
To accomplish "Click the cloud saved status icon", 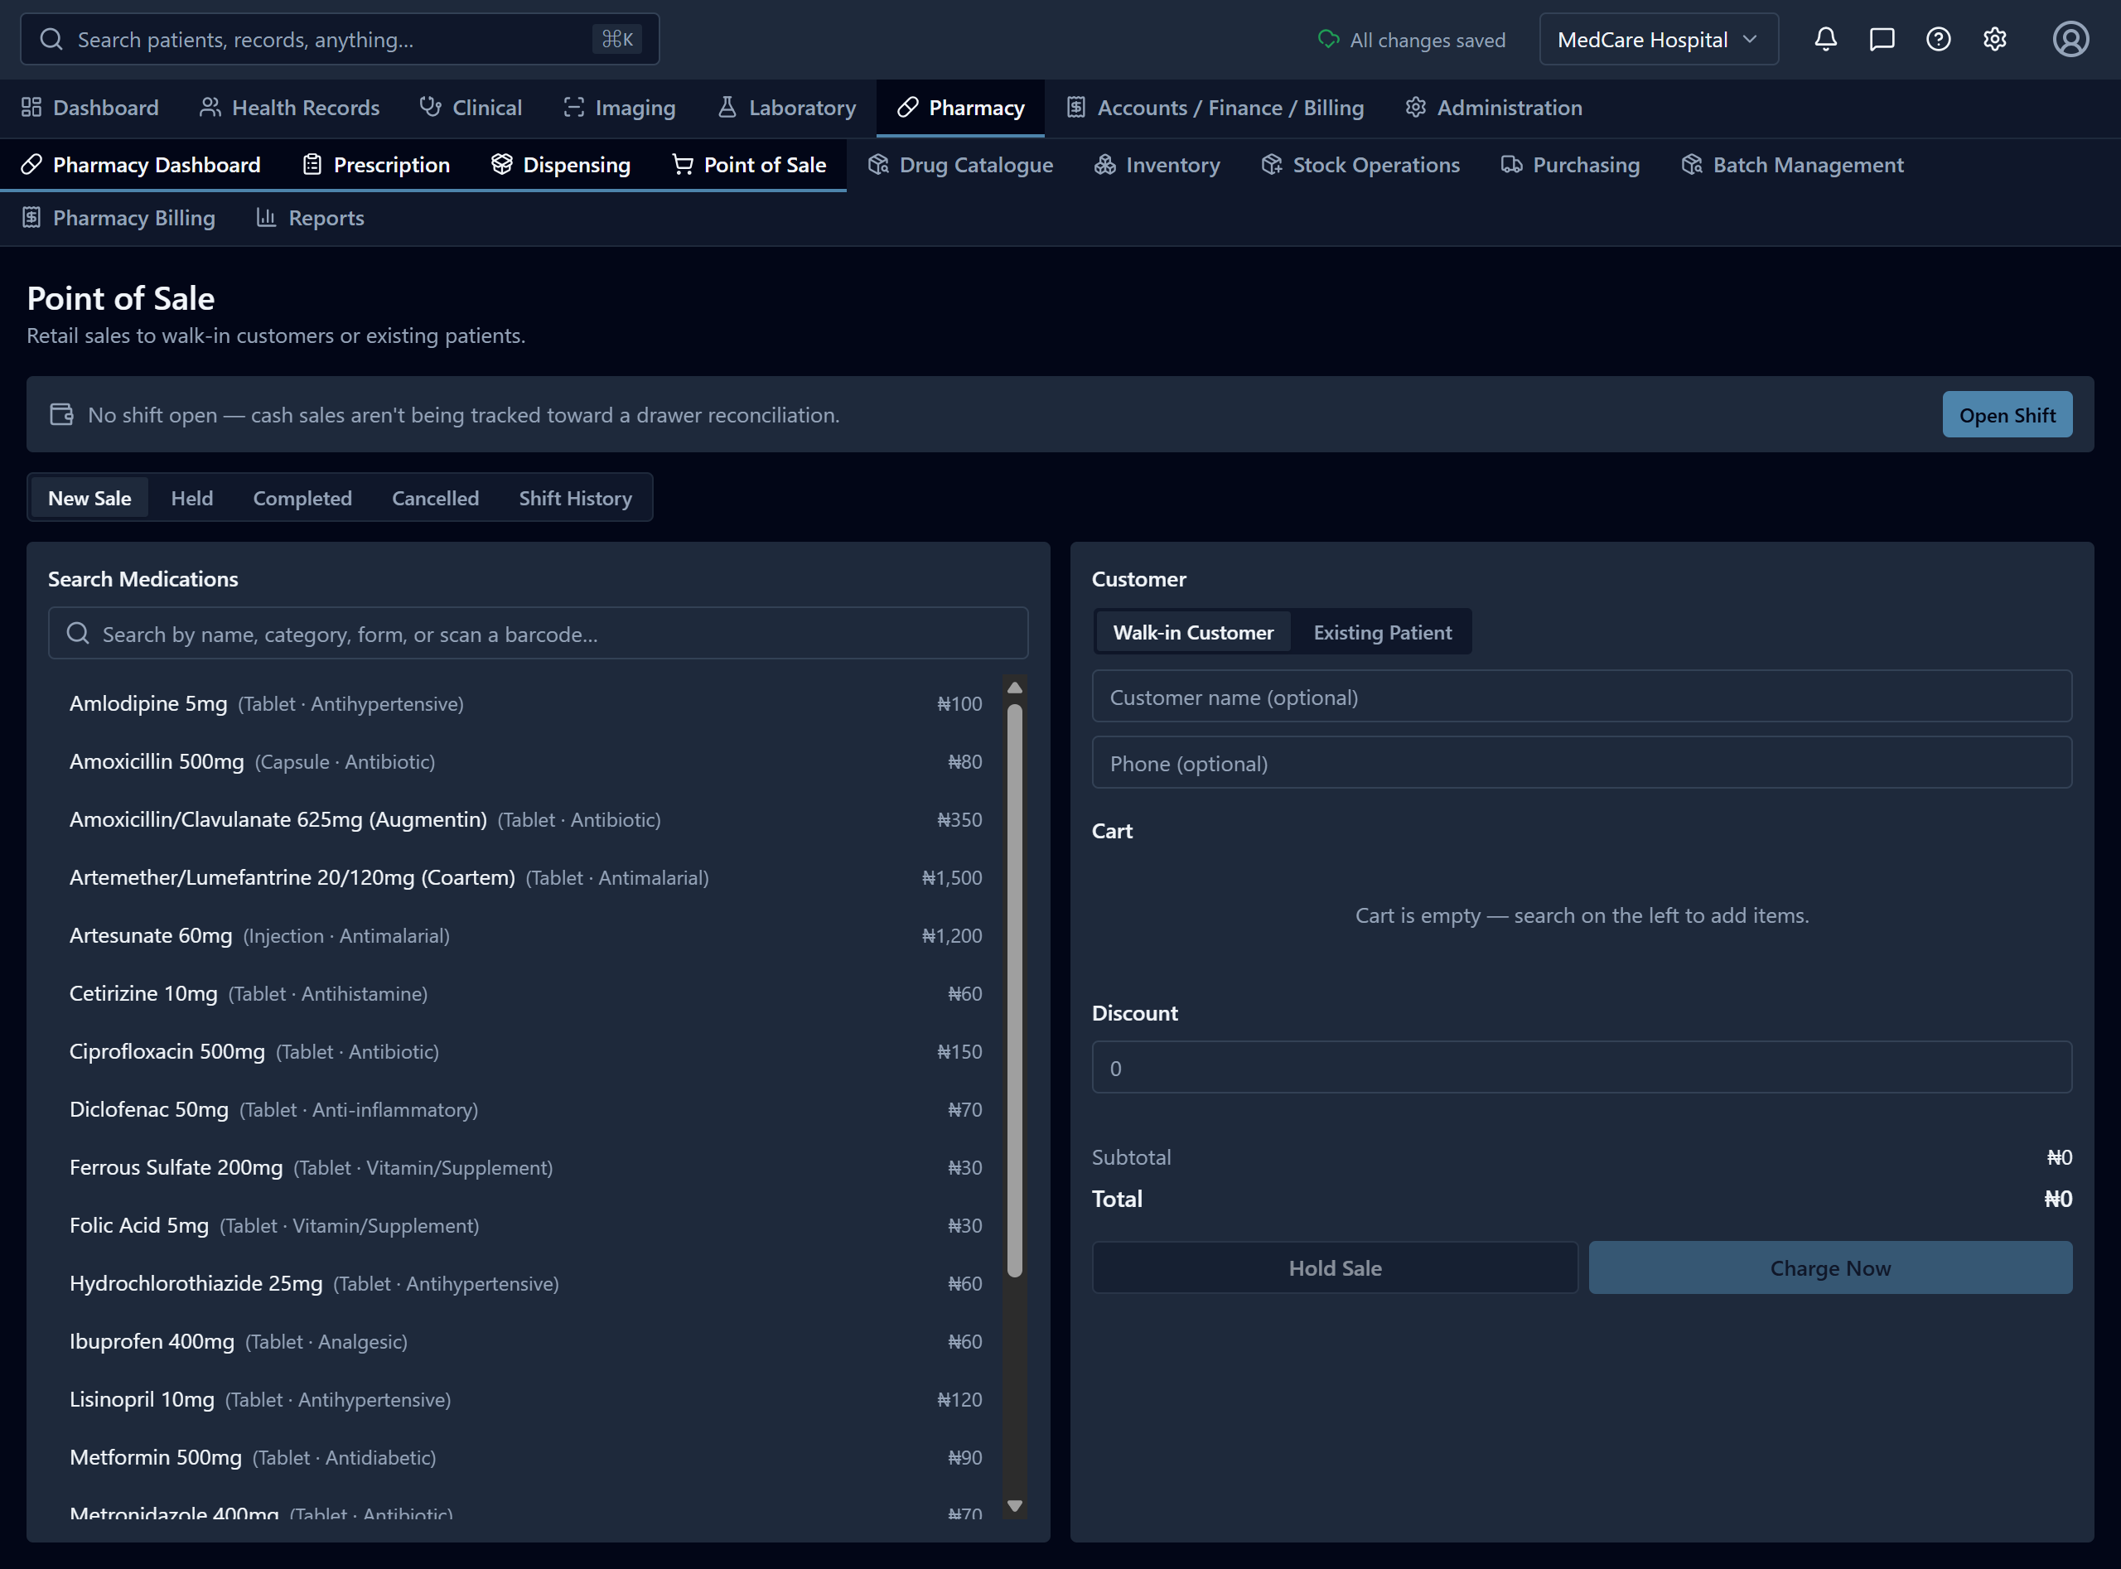I will coord(1328,39).
